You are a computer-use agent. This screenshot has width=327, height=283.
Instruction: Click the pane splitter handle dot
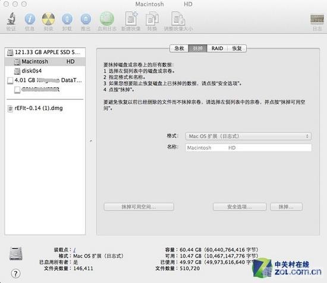[91, 141]
